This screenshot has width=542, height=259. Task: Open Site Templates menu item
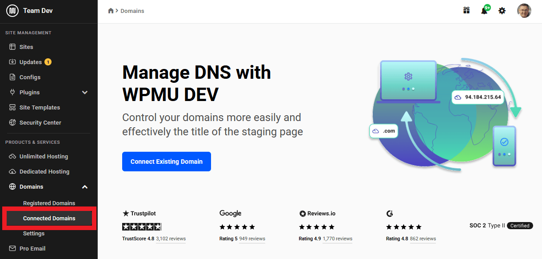(40, 107)
